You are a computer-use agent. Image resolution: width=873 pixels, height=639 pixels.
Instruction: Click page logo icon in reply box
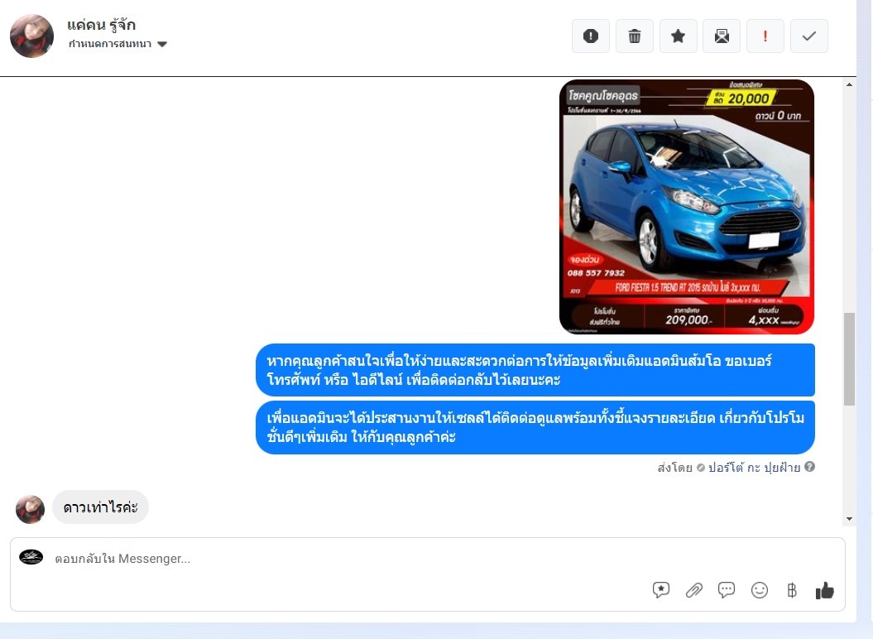(31, 557)
